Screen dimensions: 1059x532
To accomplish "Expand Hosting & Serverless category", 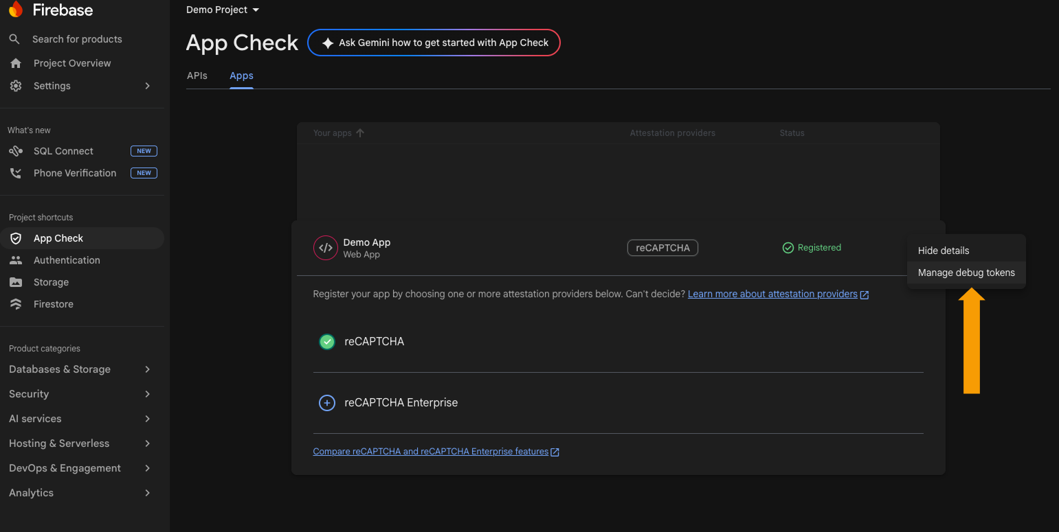I will [x=147, y=443].
